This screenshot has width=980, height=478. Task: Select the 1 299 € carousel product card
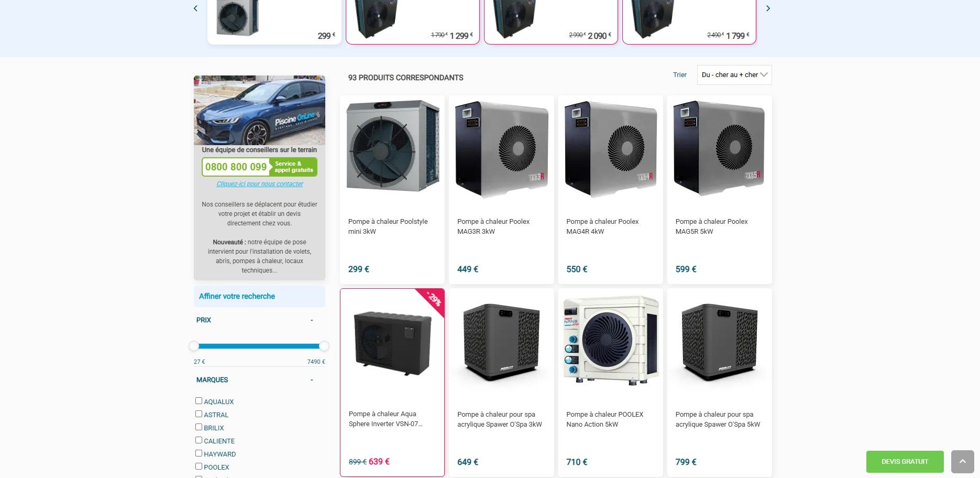[413, 21]
